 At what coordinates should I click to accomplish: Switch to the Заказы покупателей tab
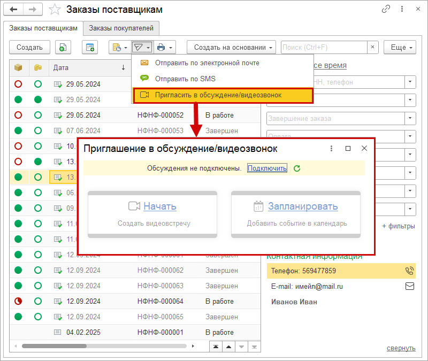pyautogui.click(x=121, y=28)
